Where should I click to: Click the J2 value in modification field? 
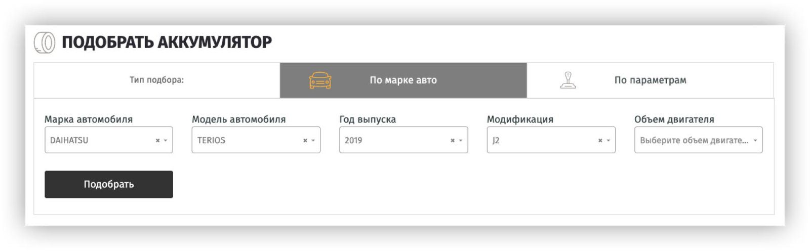tap(496, 141)
